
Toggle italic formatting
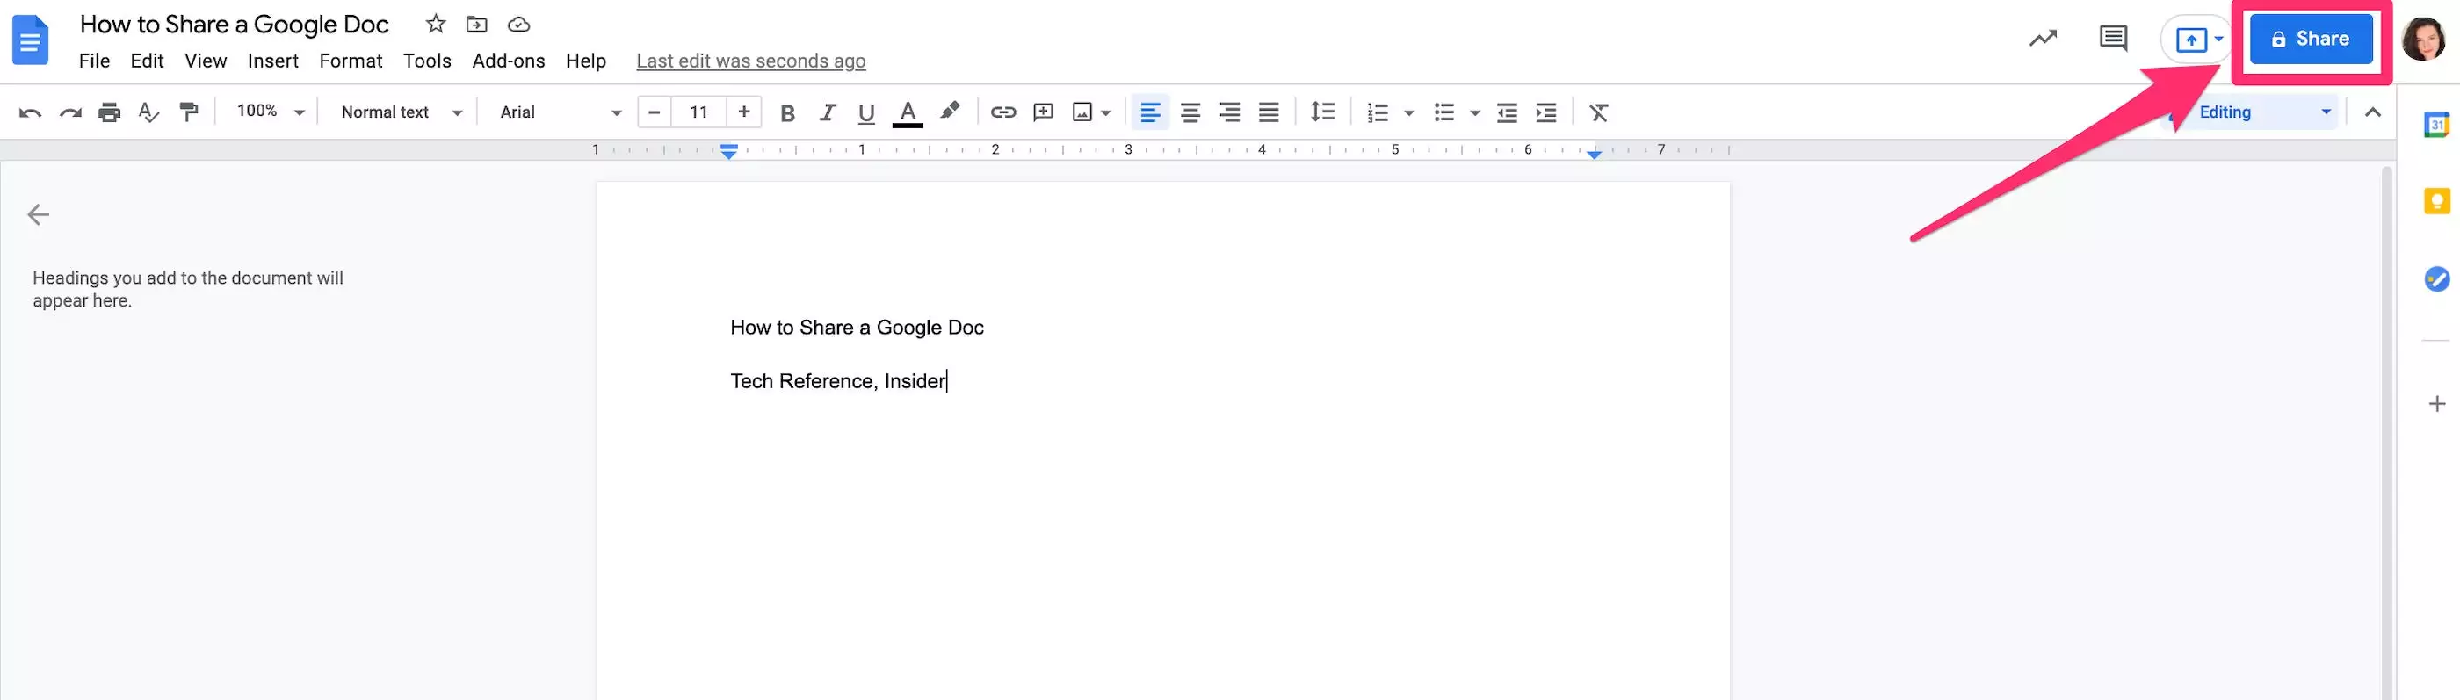click(827, 112)
